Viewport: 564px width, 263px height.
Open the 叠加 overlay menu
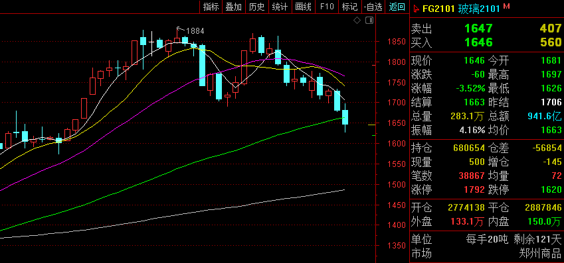(x=234, y=7)
